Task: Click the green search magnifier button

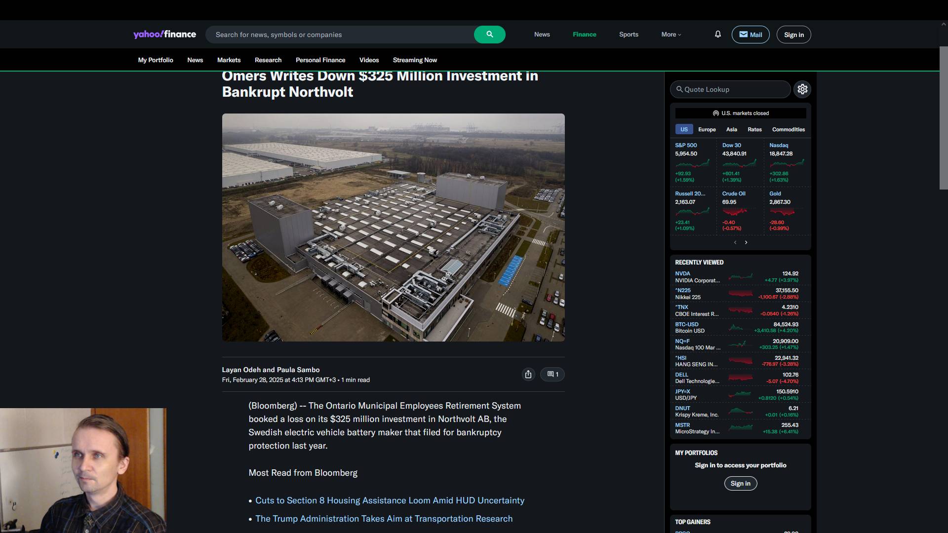Action: [x=489, y=35]
